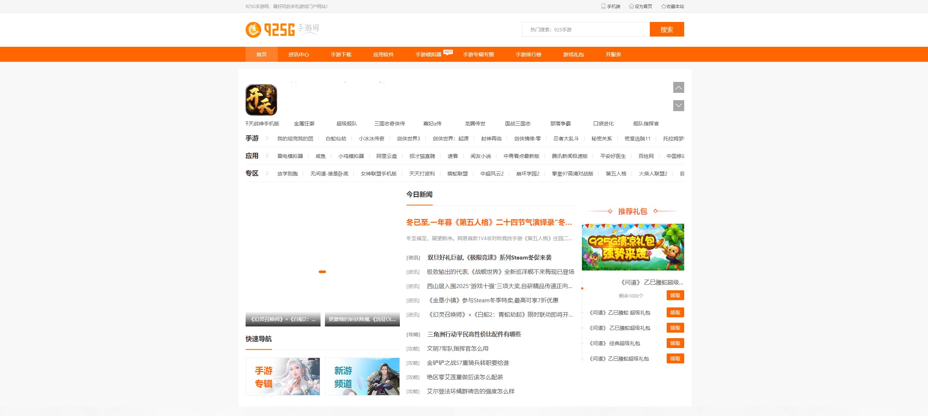Click the orange carousel indicator dash
This screenshot has width=928, height=416.
click(323, 272)
